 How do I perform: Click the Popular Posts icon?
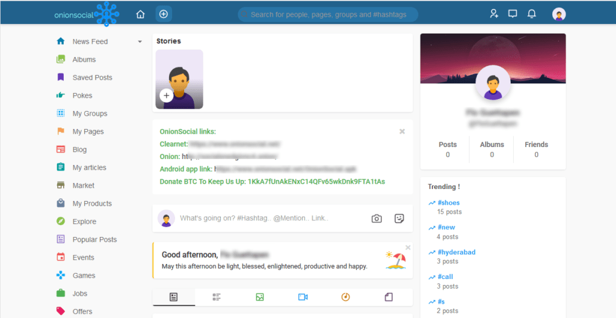click(61, 239)
